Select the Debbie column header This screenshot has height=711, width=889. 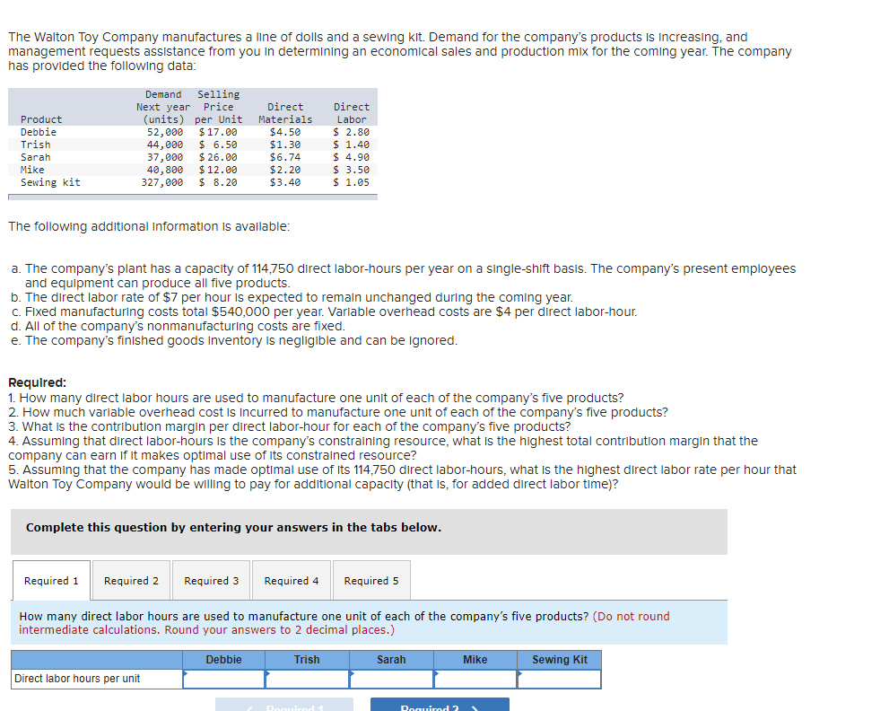223,659
